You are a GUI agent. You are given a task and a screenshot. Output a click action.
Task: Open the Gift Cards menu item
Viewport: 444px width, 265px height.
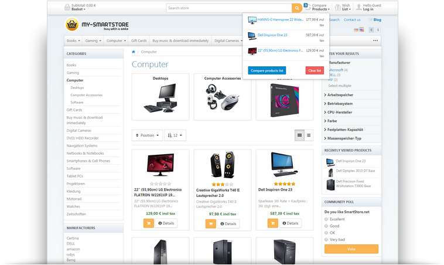(139, 40)
